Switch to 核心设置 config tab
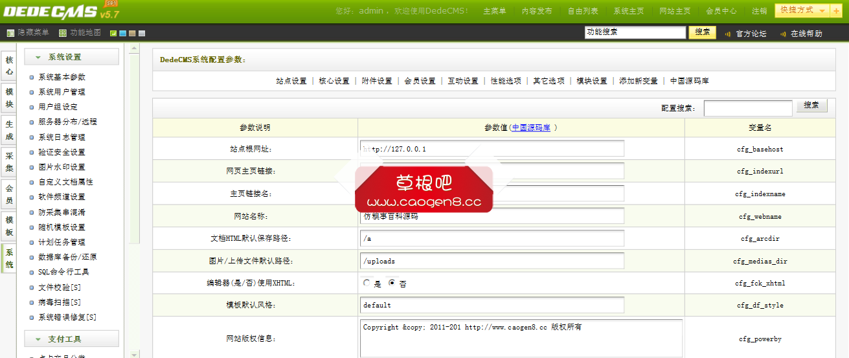Screen dimensions: 849x358 tap(334, 81)
